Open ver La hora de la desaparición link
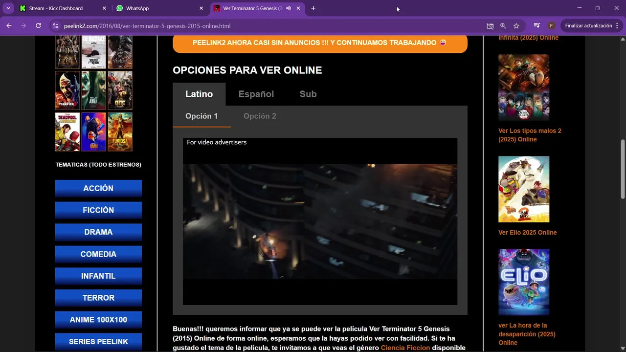This screenshot has width=626, height=352. (x=527, y=334)
